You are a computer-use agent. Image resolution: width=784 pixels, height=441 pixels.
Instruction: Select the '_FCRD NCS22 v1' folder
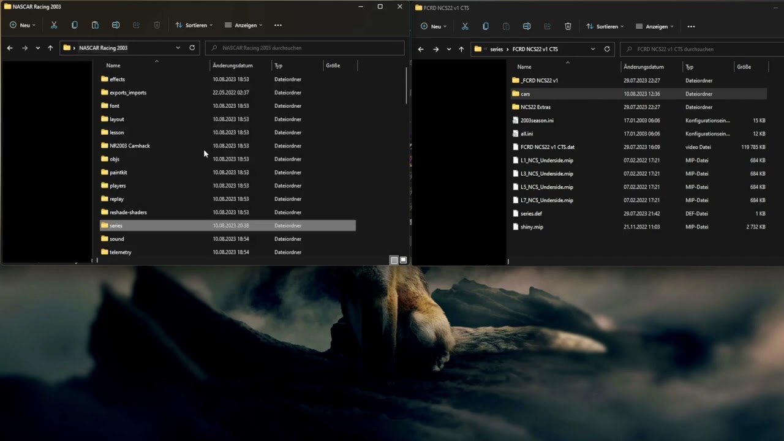(x=639, y=80)
